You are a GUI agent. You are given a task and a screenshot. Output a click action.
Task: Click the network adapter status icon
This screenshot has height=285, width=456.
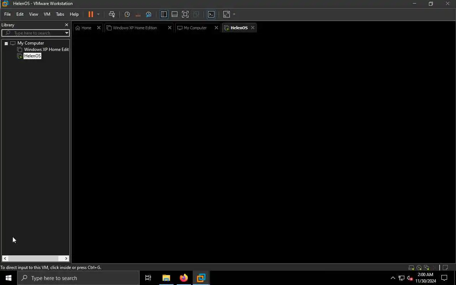coord(426,268)
